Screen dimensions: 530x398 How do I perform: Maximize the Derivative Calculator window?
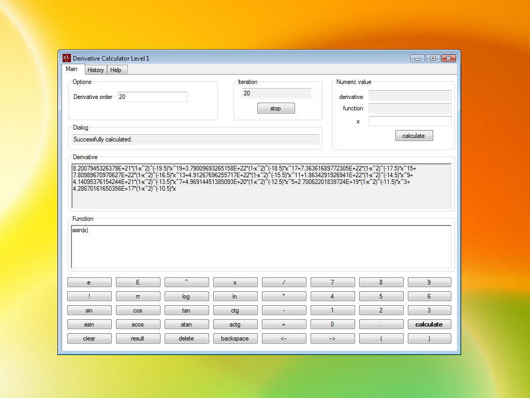click(433, 58)
